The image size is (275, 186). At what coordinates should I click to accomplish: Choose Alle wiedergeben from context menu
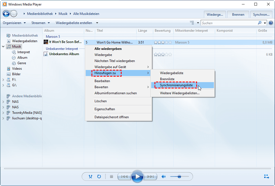coord(119,49)
